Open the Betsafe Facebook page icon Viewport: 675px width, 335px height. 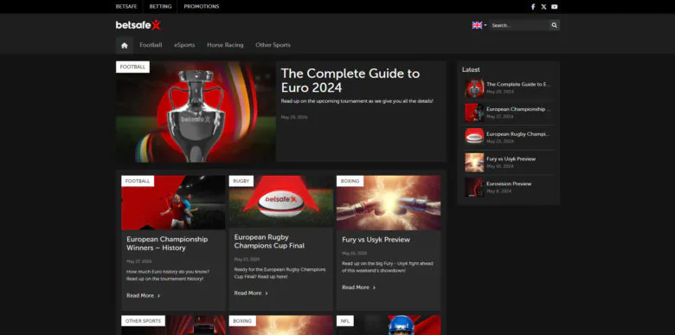click(x=533, y=6)
